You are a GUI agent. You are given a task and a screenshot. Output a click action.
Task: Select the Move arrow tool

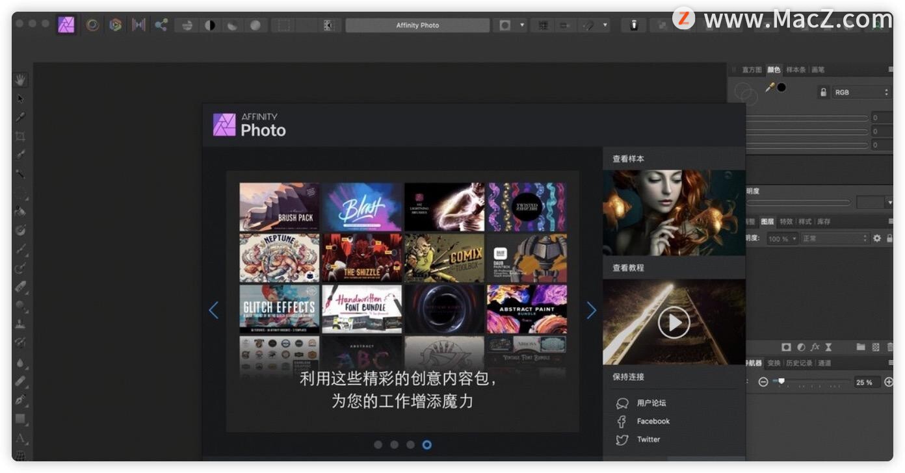(21, 99)
